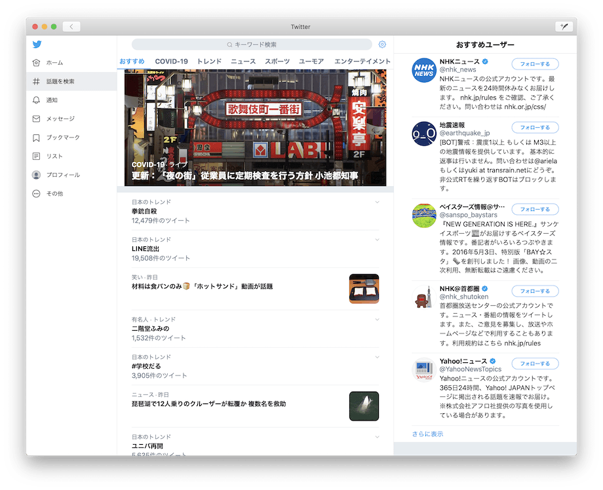The height and width of the screenshot is (490, 603).
Task: Follow Yahoo!ニュース with フォローする
Action: (x=535, y=364)
